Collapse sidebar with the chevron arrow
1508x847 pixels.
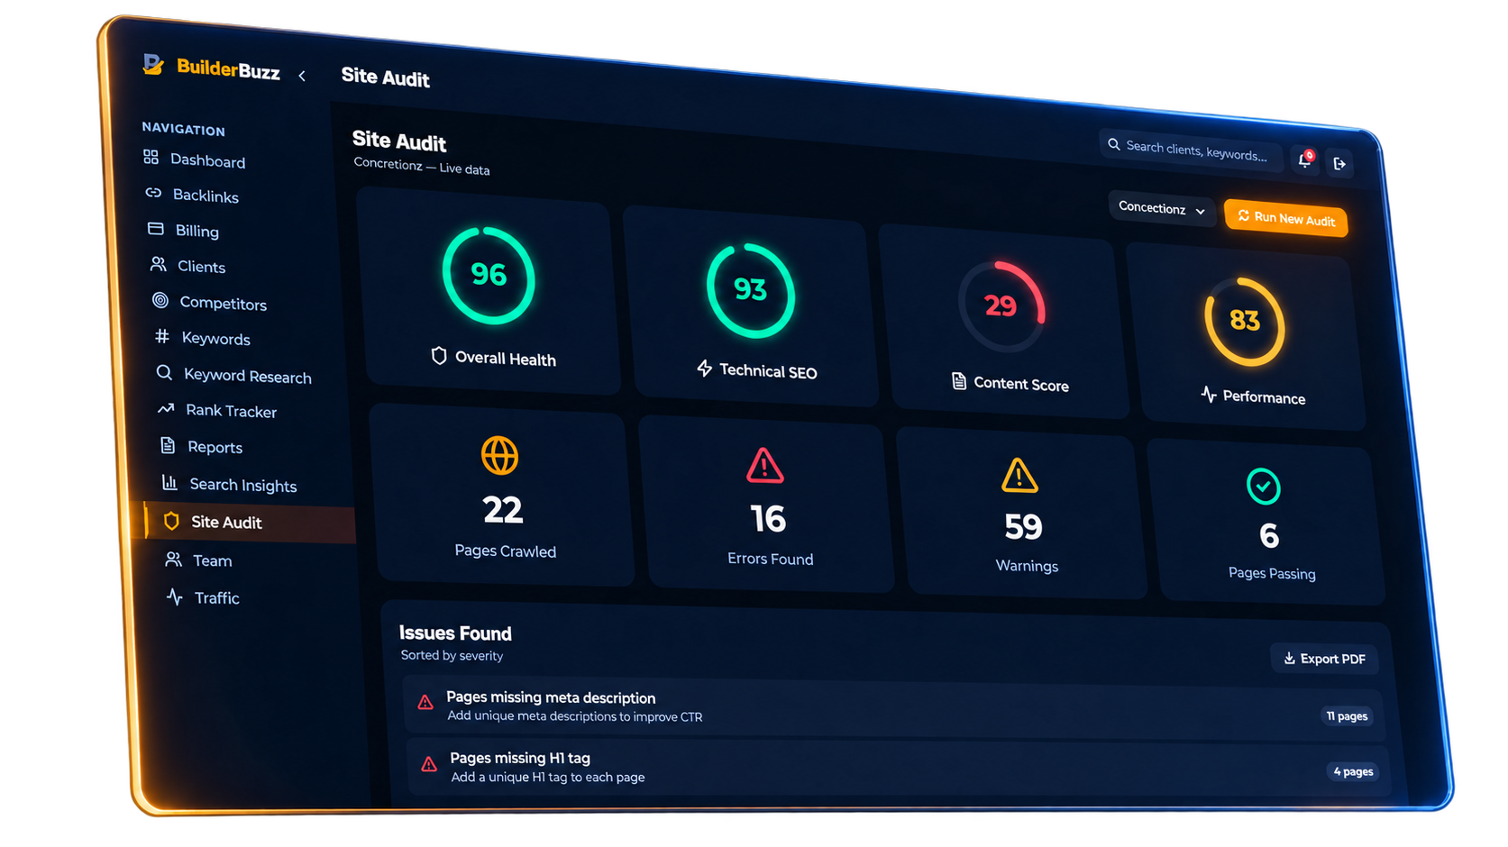click(x=302, y=76)
